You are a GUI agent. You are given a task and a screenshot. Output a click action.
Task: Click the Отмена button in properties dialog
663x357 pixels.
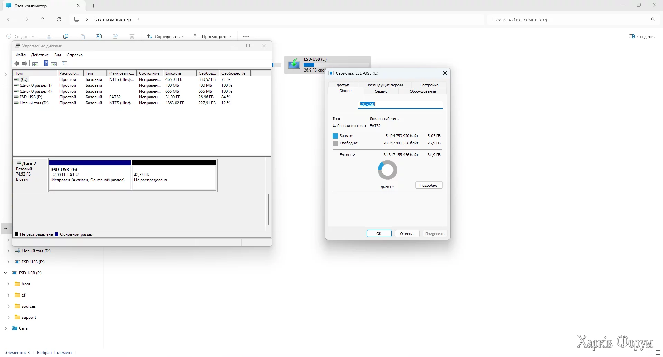click(x=407, y=234)
